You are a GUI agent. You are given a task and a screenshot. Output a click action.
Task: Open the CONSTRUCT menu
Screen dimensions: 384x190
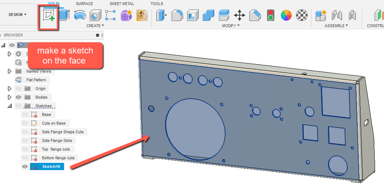[375, 26]
